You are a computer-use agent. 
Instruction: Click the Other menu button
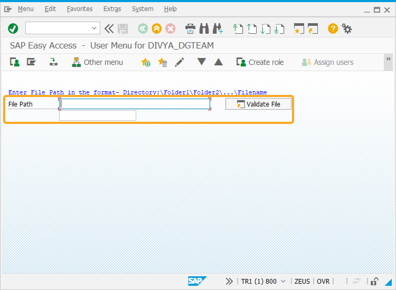pos(98,62)
